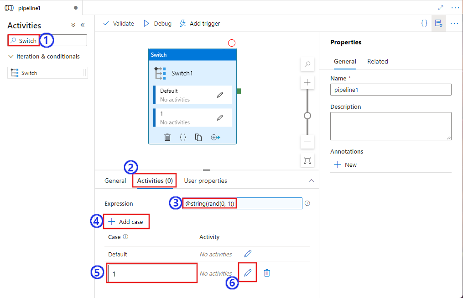Open the Related tab in Properties

[x=378, y=61]
